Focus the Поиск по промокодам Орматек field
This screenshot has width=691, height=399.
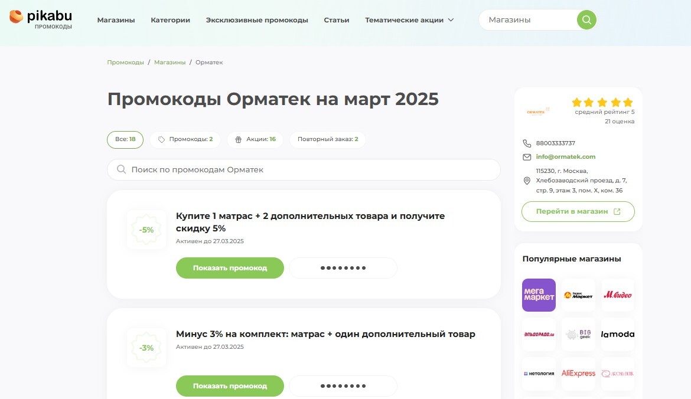(304, 169)
